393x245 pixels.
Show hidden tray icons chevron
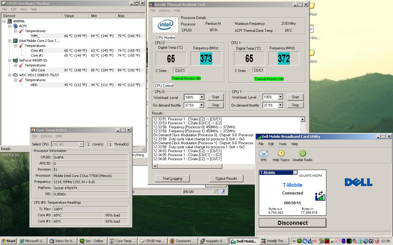tap(294, 241)
